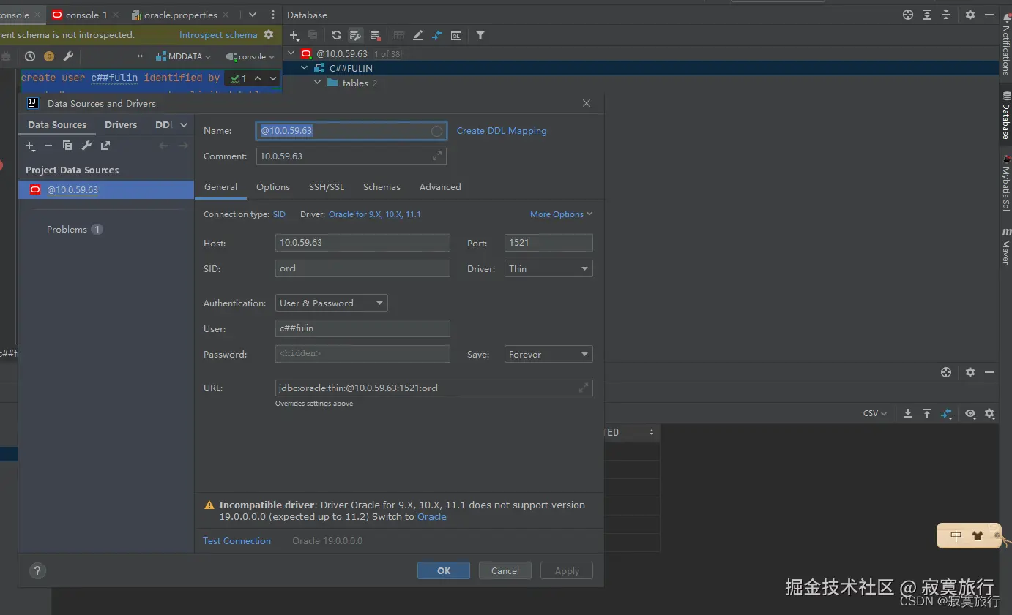
Task: Click the Test Connection link
Action: point(237,541)
